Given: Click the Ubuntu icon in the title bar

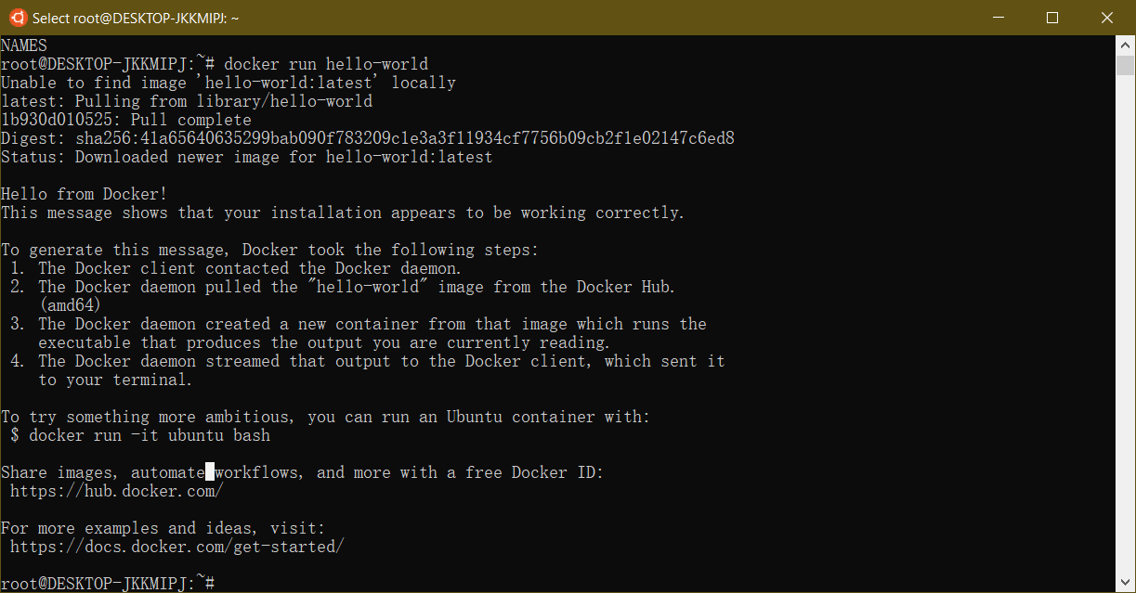Looking at the screenshot, I should (x=17, y=18).
